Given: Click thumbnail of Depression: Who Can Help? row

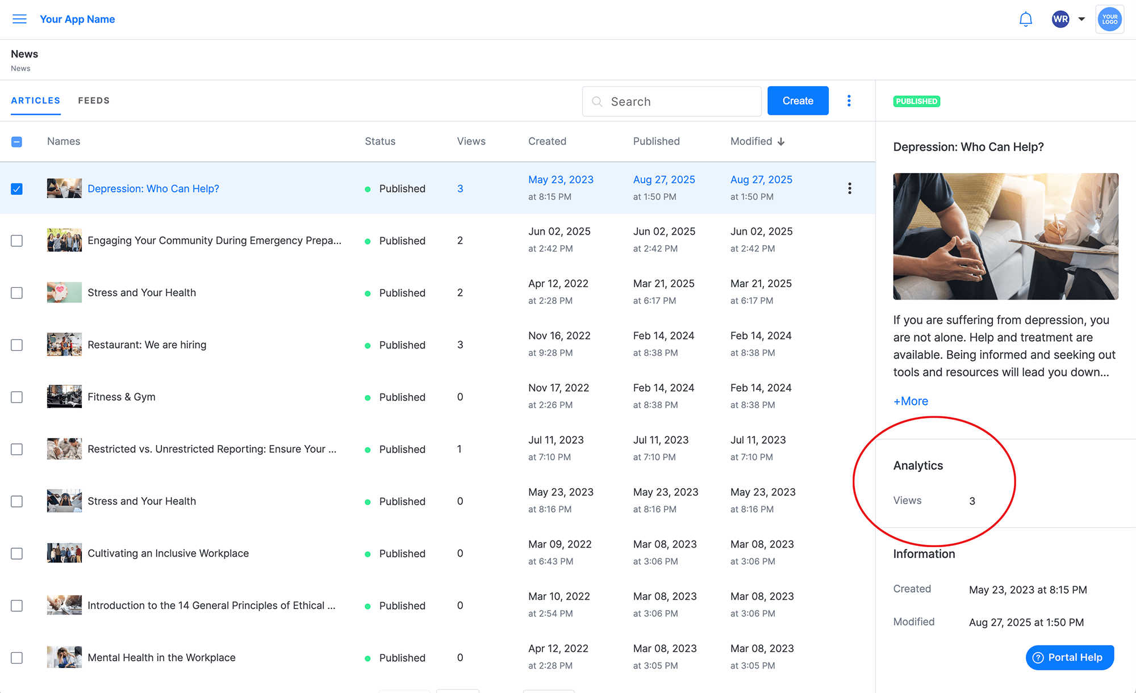Looking at the screenshot, I should coord(64,188).
